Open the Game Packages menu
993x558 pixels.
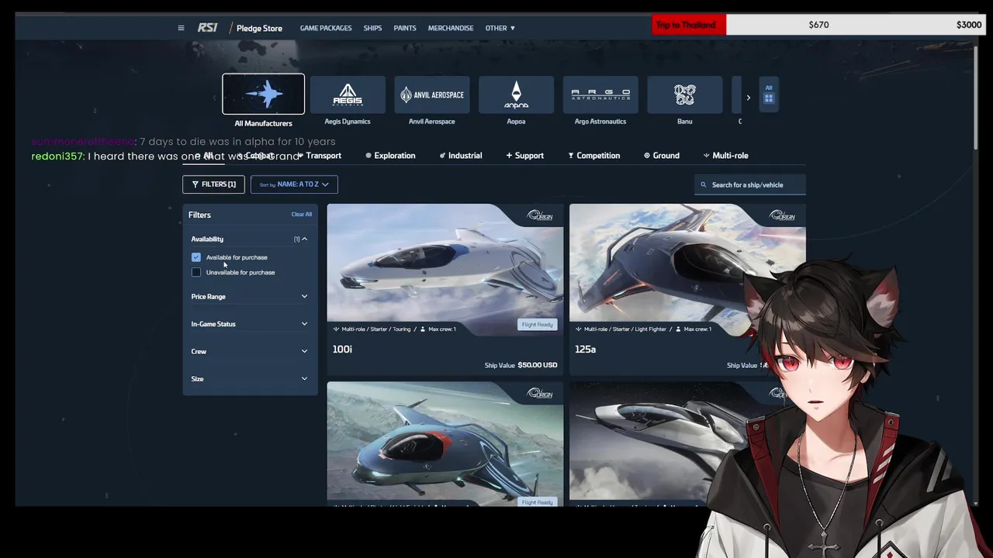click(326, 28)
